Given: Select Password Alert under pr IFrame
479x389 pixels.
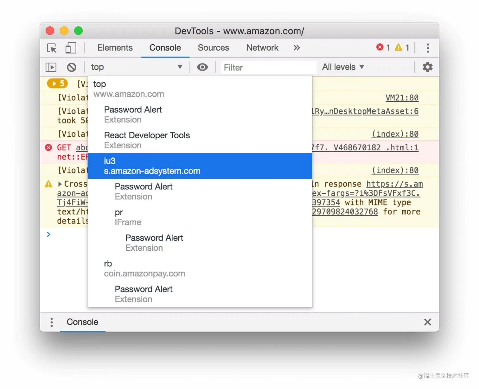Looking at the screenshot, I should 200,243.
